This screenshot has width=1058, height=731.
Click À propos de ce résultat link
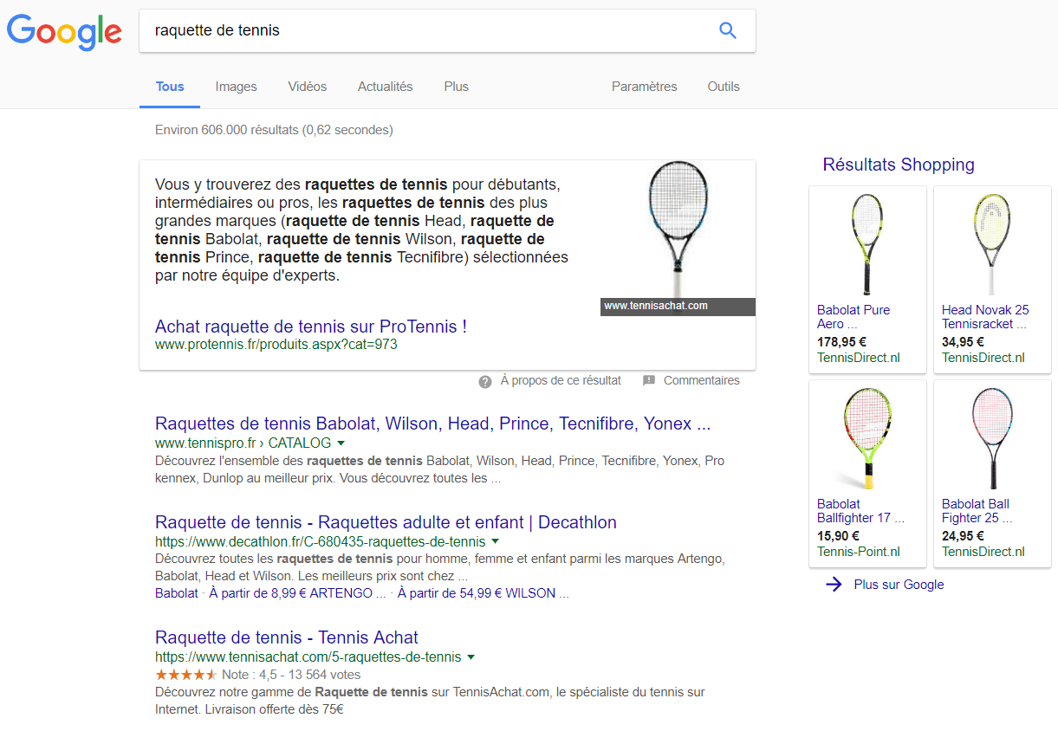pyautogui.click(x=561, y=380)
